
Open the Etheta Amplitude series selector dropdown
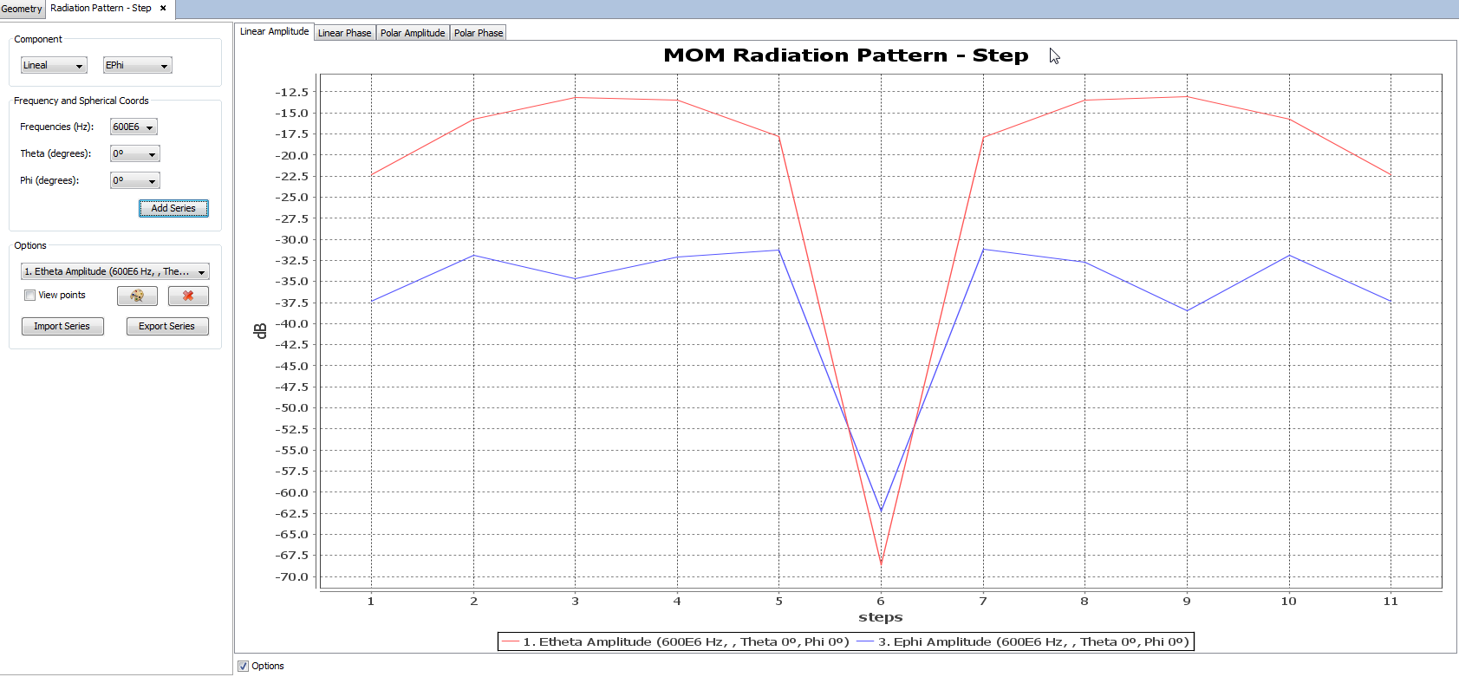point(114,271)
